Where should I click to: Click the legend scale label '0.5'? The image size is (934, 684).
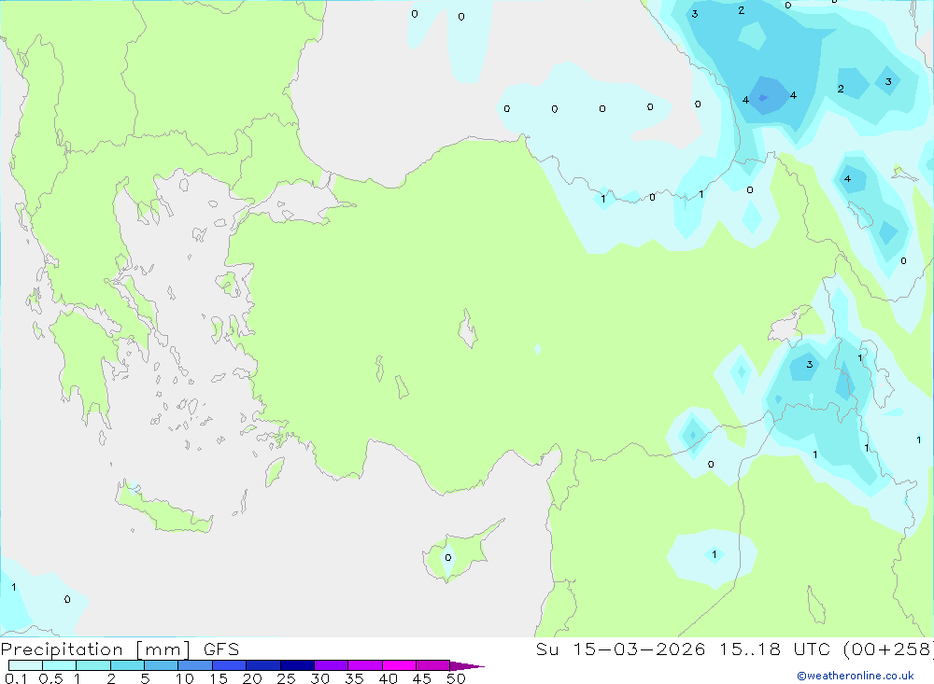(x=50, y=678)
